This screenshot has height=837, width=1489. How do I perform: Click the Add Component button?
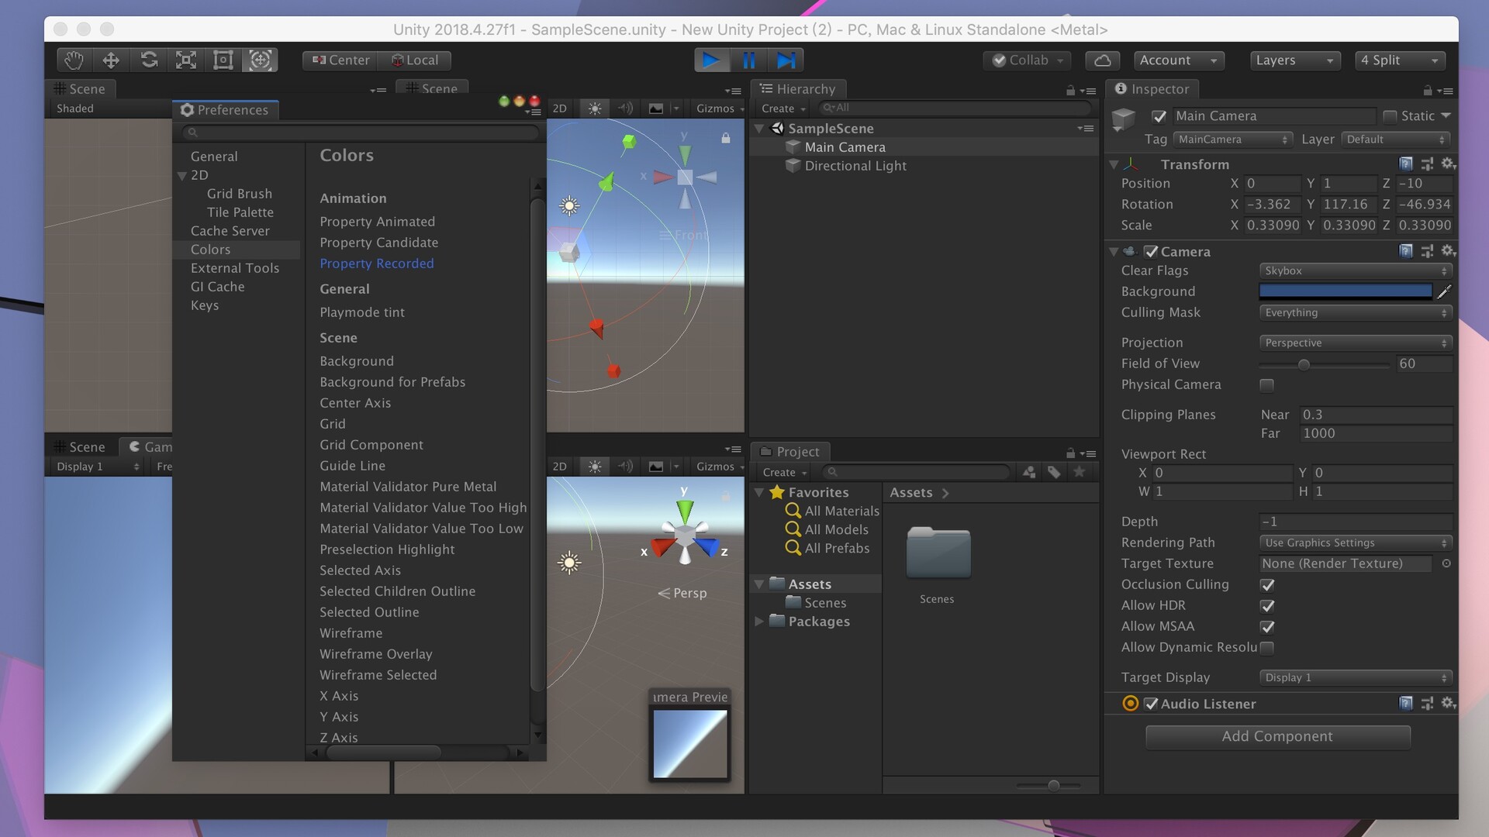coord(1277,736)
